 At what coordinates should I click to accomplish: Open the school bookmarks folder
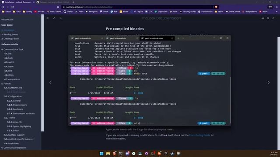7,12
